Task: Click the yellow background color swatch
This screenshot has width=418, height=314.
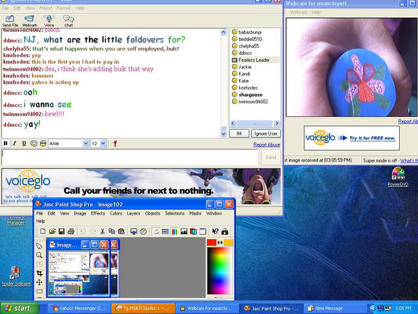Action: [229, 243]
